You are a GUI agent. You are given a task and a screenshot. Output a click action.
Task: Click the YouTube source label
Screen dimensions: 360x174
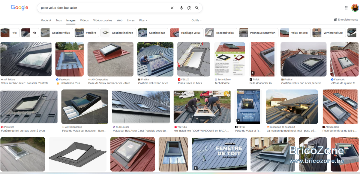tap(182, 127)
